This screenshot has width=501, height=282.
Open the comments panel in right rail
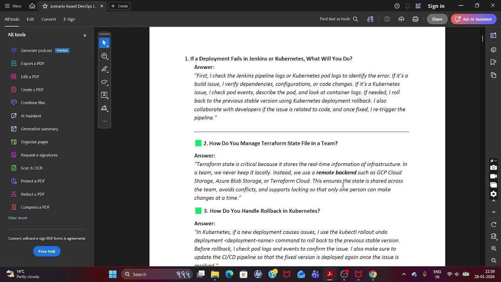pyautogui.click(x=494, y=49)
